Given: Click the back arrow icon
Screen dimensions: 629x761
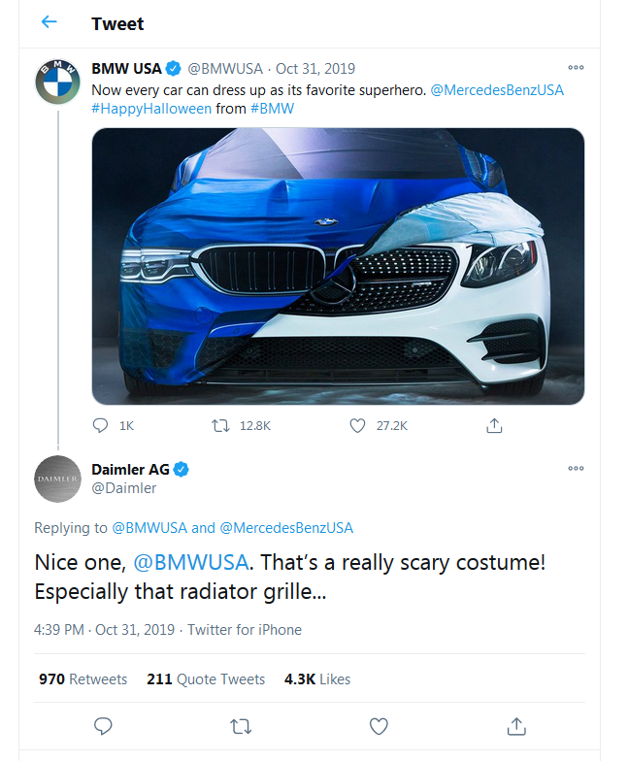Looking at the screenshot, I should coord(50,22).
